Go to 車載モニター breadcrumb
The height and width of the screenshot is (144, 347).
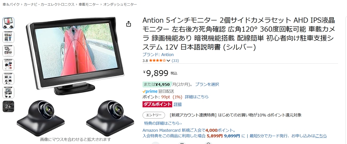(x=89, y=4)
